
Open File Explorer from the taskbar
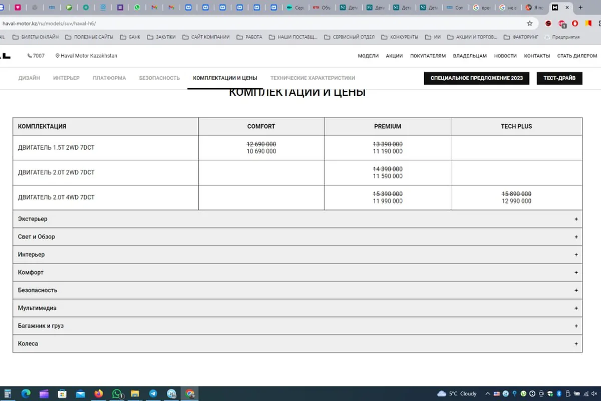[135, 393]
